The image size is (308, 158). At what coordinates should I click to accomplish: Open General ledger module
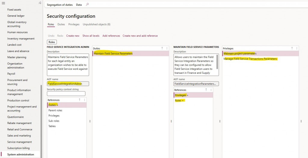(16, 16)
